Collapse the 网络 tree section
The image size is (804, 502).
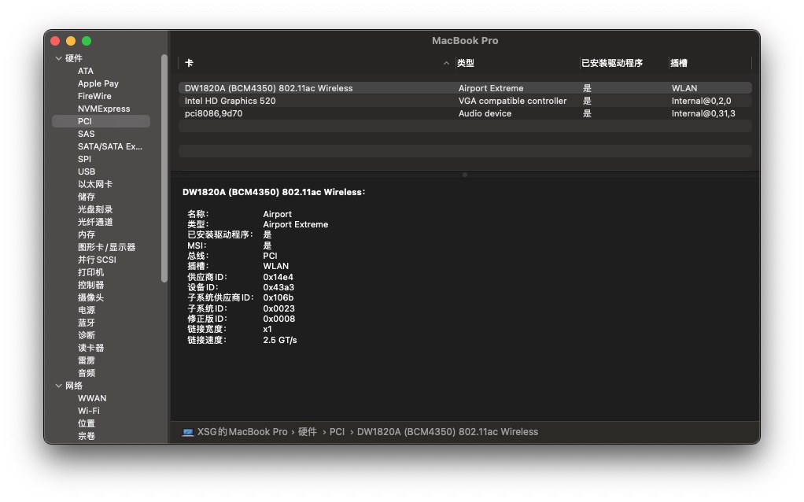[58, 386]
